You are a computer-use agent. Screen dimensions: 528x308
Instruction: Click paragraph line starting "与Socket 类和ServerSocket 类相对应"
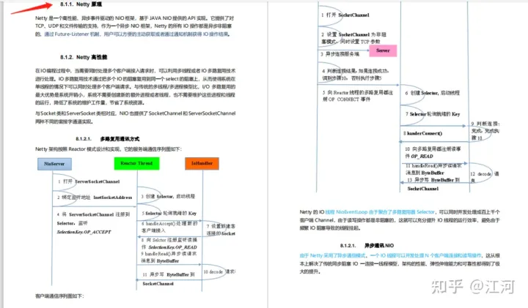click(x=136, y=113)
